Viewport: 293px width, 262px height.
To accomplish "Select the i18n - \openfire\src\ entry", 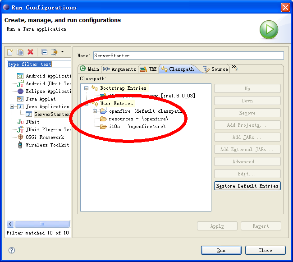I will (137, 127).
